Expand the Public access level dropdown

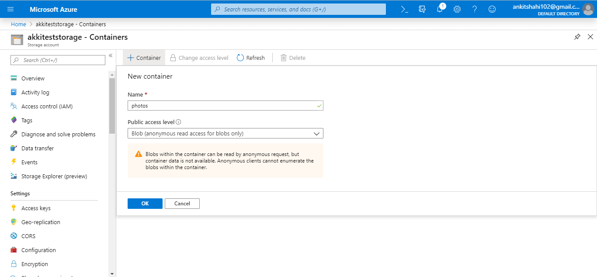click(225, 134)
